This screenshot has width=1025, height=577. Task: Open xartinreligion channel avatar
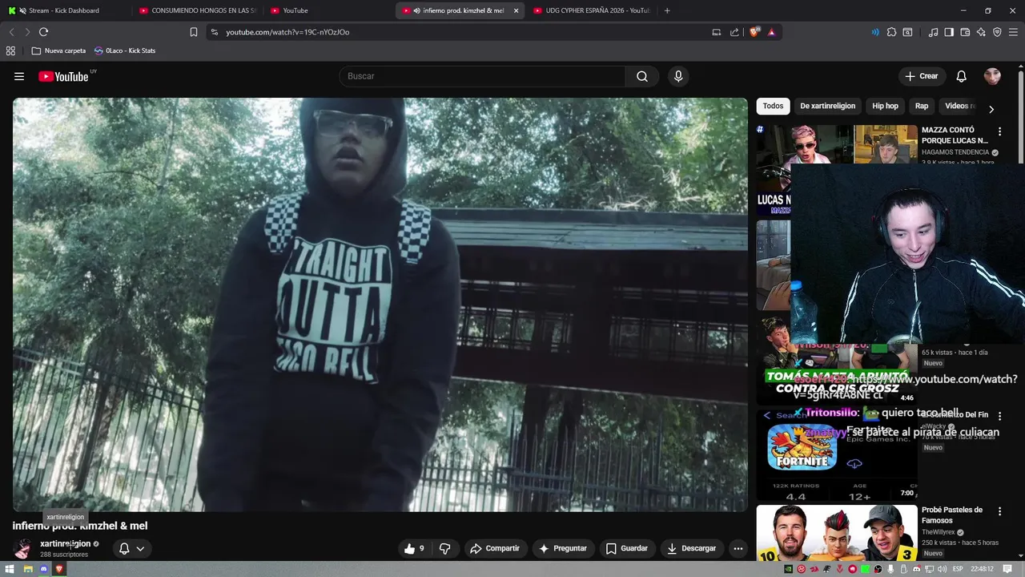coord(22,548)
